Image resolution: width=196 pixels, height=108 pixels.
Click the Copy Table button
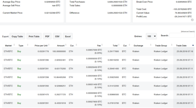17,36
